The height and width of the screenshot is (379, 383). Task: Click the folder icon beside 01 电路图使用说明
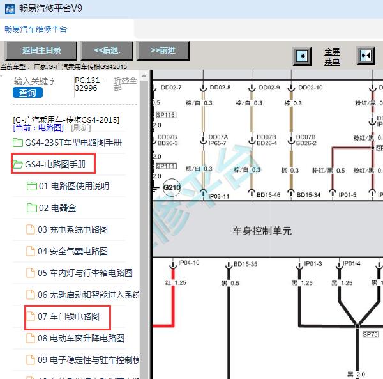point(31,186)
